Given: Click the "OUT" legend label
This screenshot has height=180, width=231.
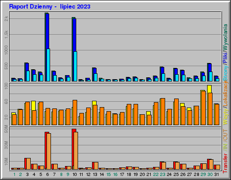Looking at the screenshot, I should point(225,135).
